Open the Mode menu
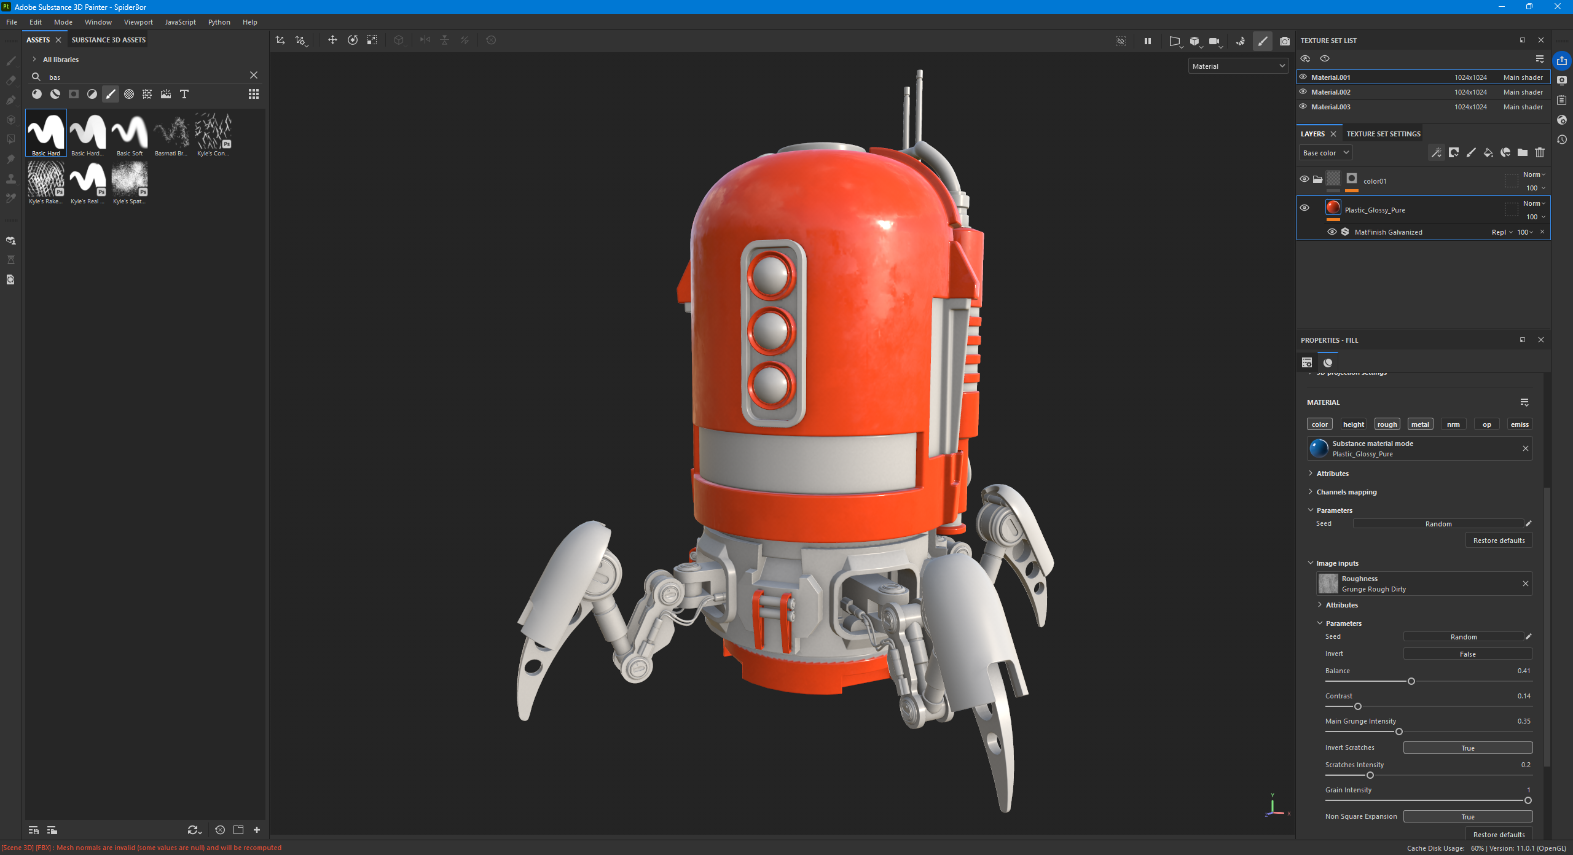The width and height of the screenshot is (1573, 855). (63, 22)
